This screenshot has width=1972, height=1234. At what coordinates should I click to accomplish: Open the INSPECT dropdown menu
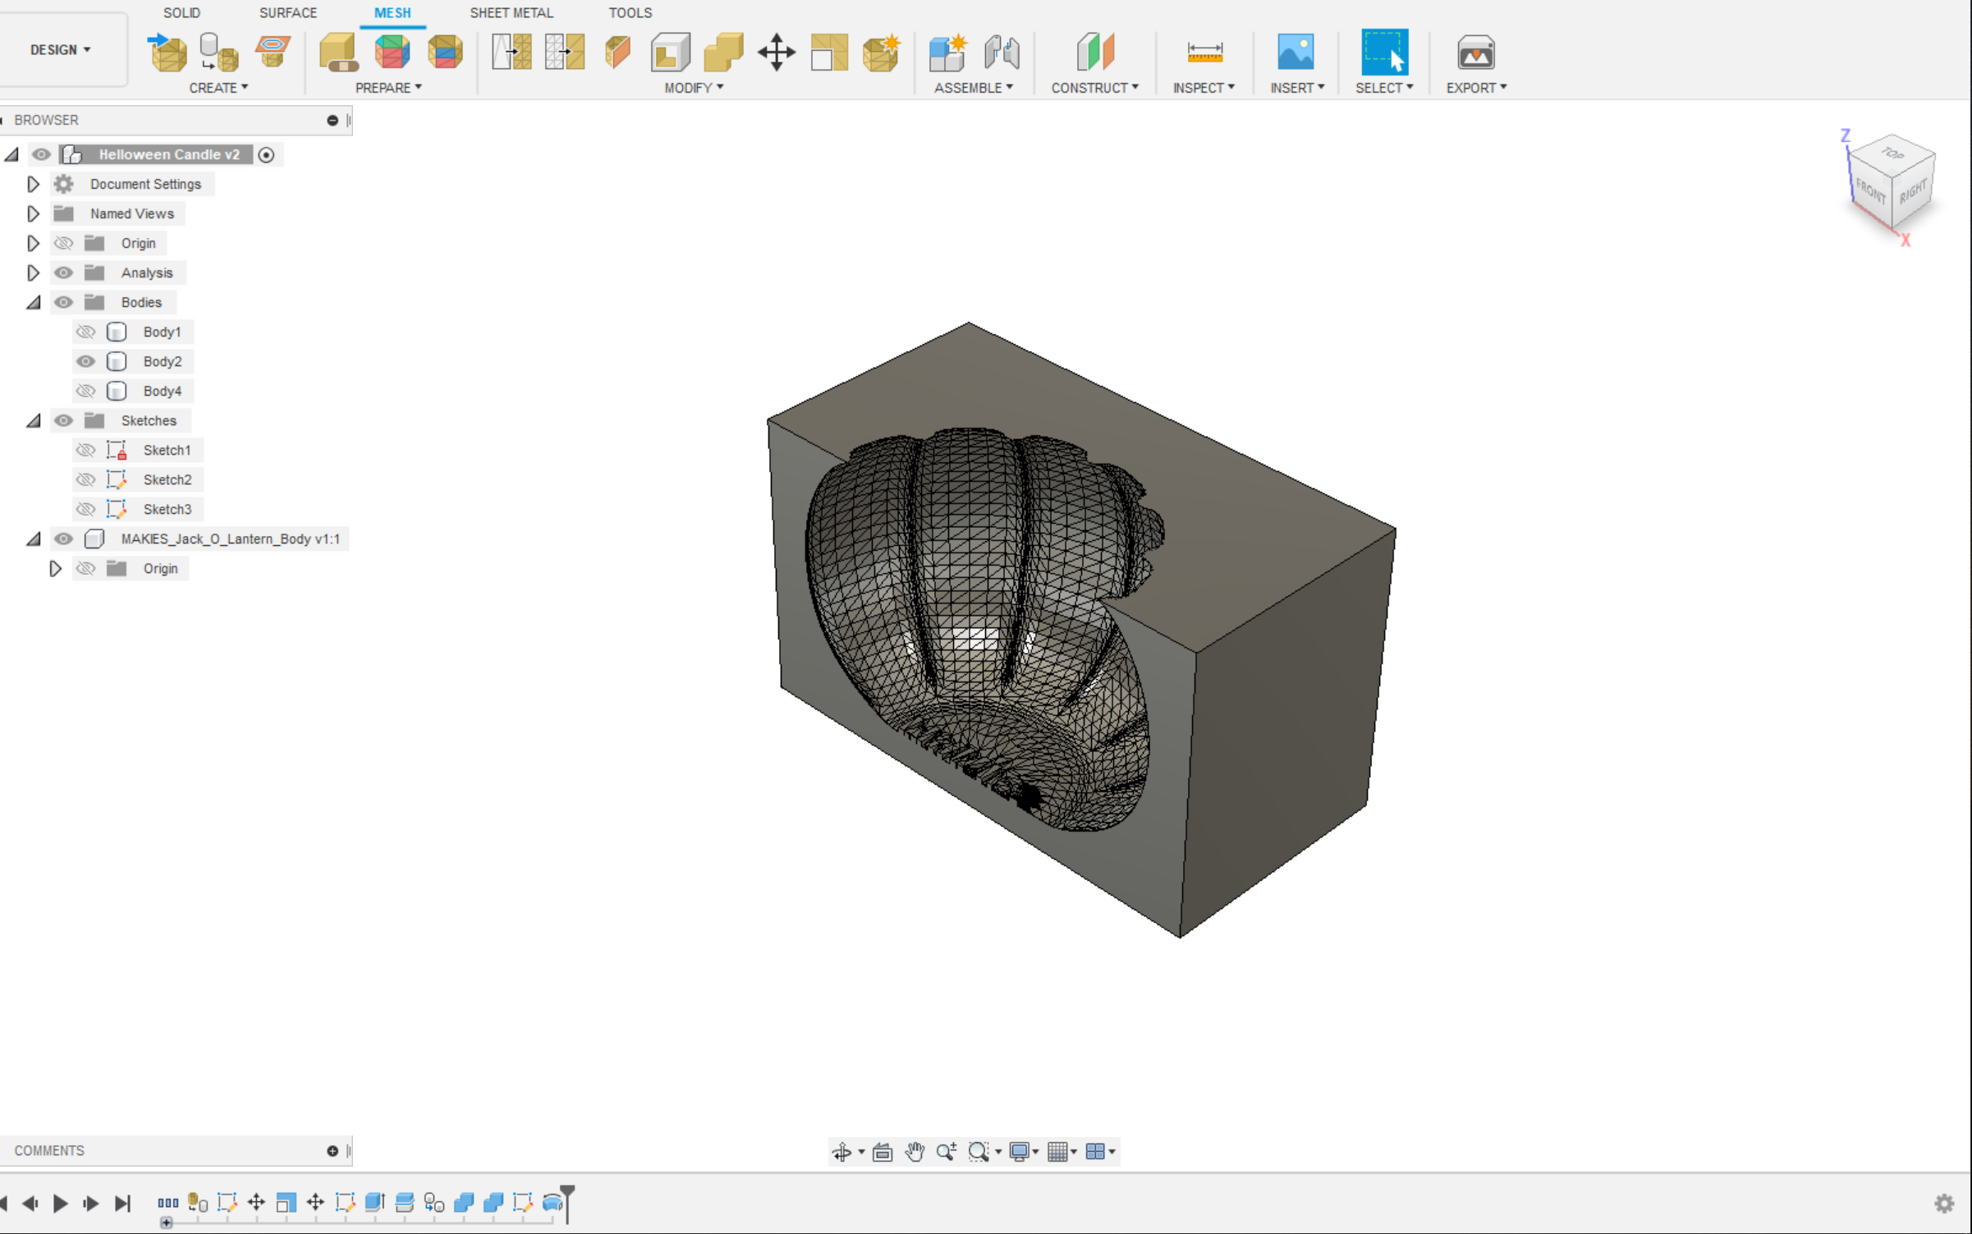(1204, 88)
